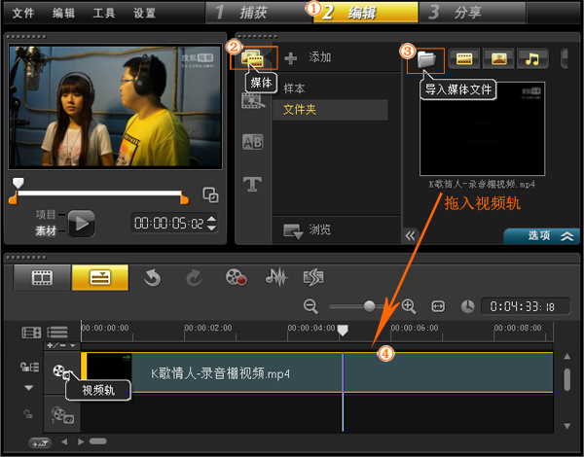The height and width of the screenshot is (457, 584).
Task: Switch to the 1 捕获 step tab
Action: click(259, 13)
